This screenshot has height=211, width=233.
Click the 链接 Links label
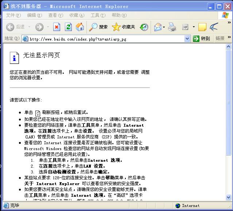point(220,39)
